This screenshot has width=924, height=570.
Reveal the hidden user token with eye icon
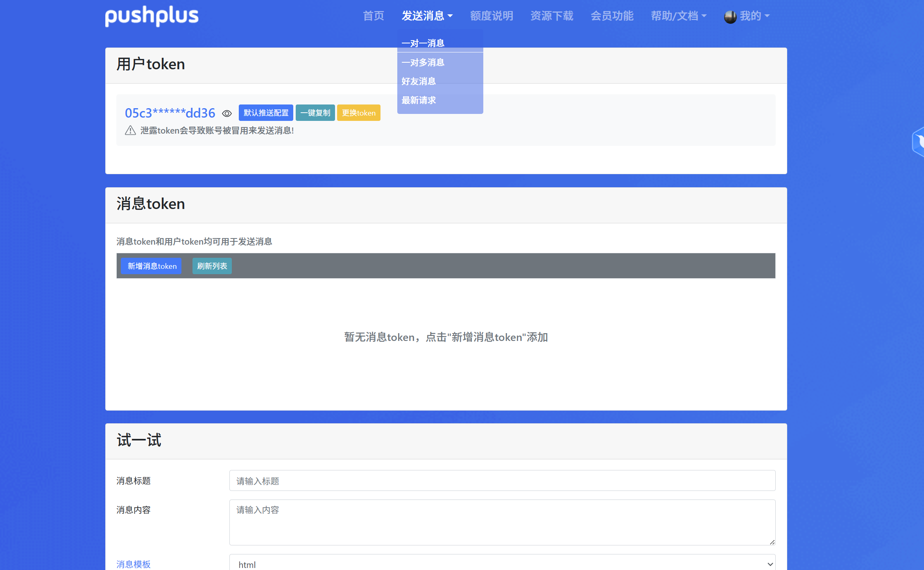(x=227, y=114)
